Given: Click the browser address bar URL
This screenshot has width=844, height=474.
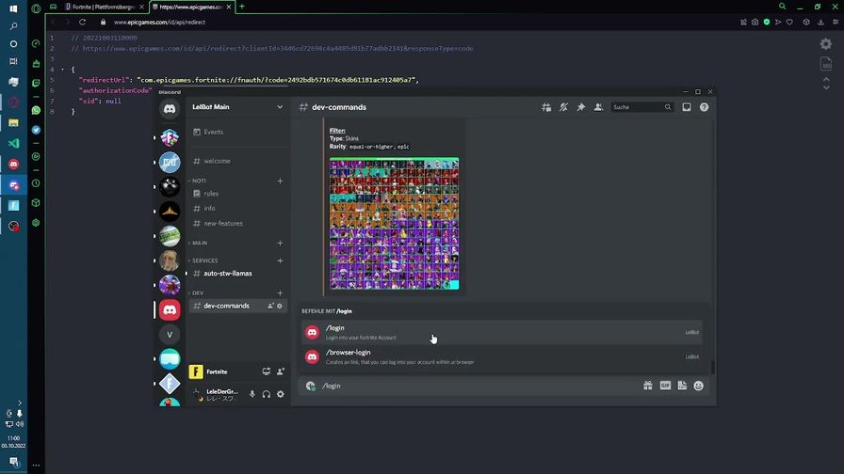Looking at the screenshot, I should pos(159,22).
